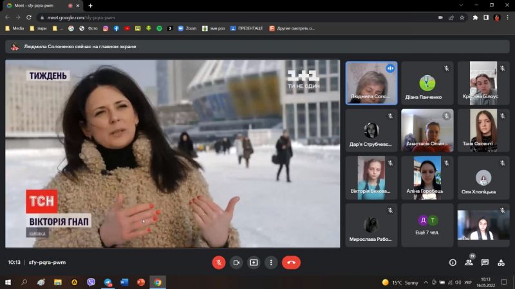Open the Chrome profile avatar
Viewport: 515px width, 289px height.
pos(497,18)
